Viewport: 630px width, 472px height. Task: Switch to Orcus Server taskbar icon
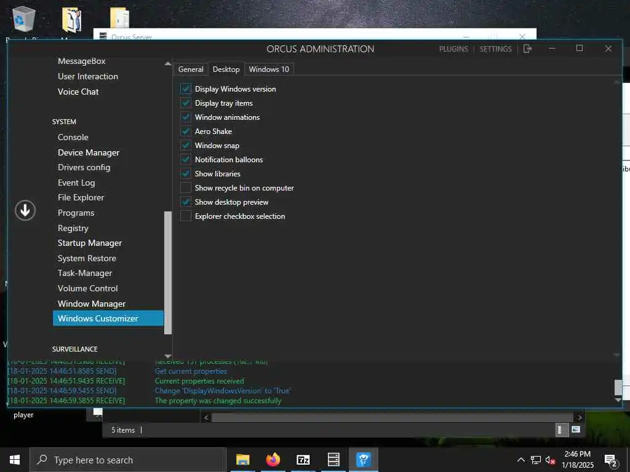tap(333, 460)
